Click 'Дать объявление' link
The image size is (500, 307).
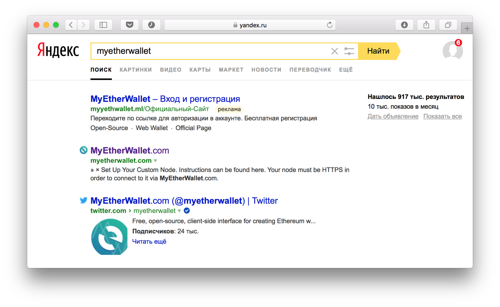(393, 116)
